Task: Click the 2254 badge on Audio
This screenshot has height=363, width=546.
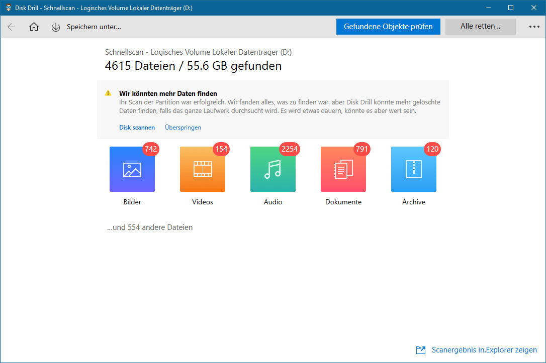Action: (290, 149)
